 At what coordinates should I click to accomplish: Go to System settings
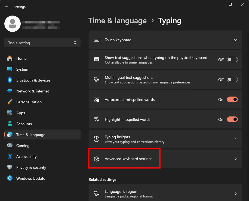coord(42,69)
